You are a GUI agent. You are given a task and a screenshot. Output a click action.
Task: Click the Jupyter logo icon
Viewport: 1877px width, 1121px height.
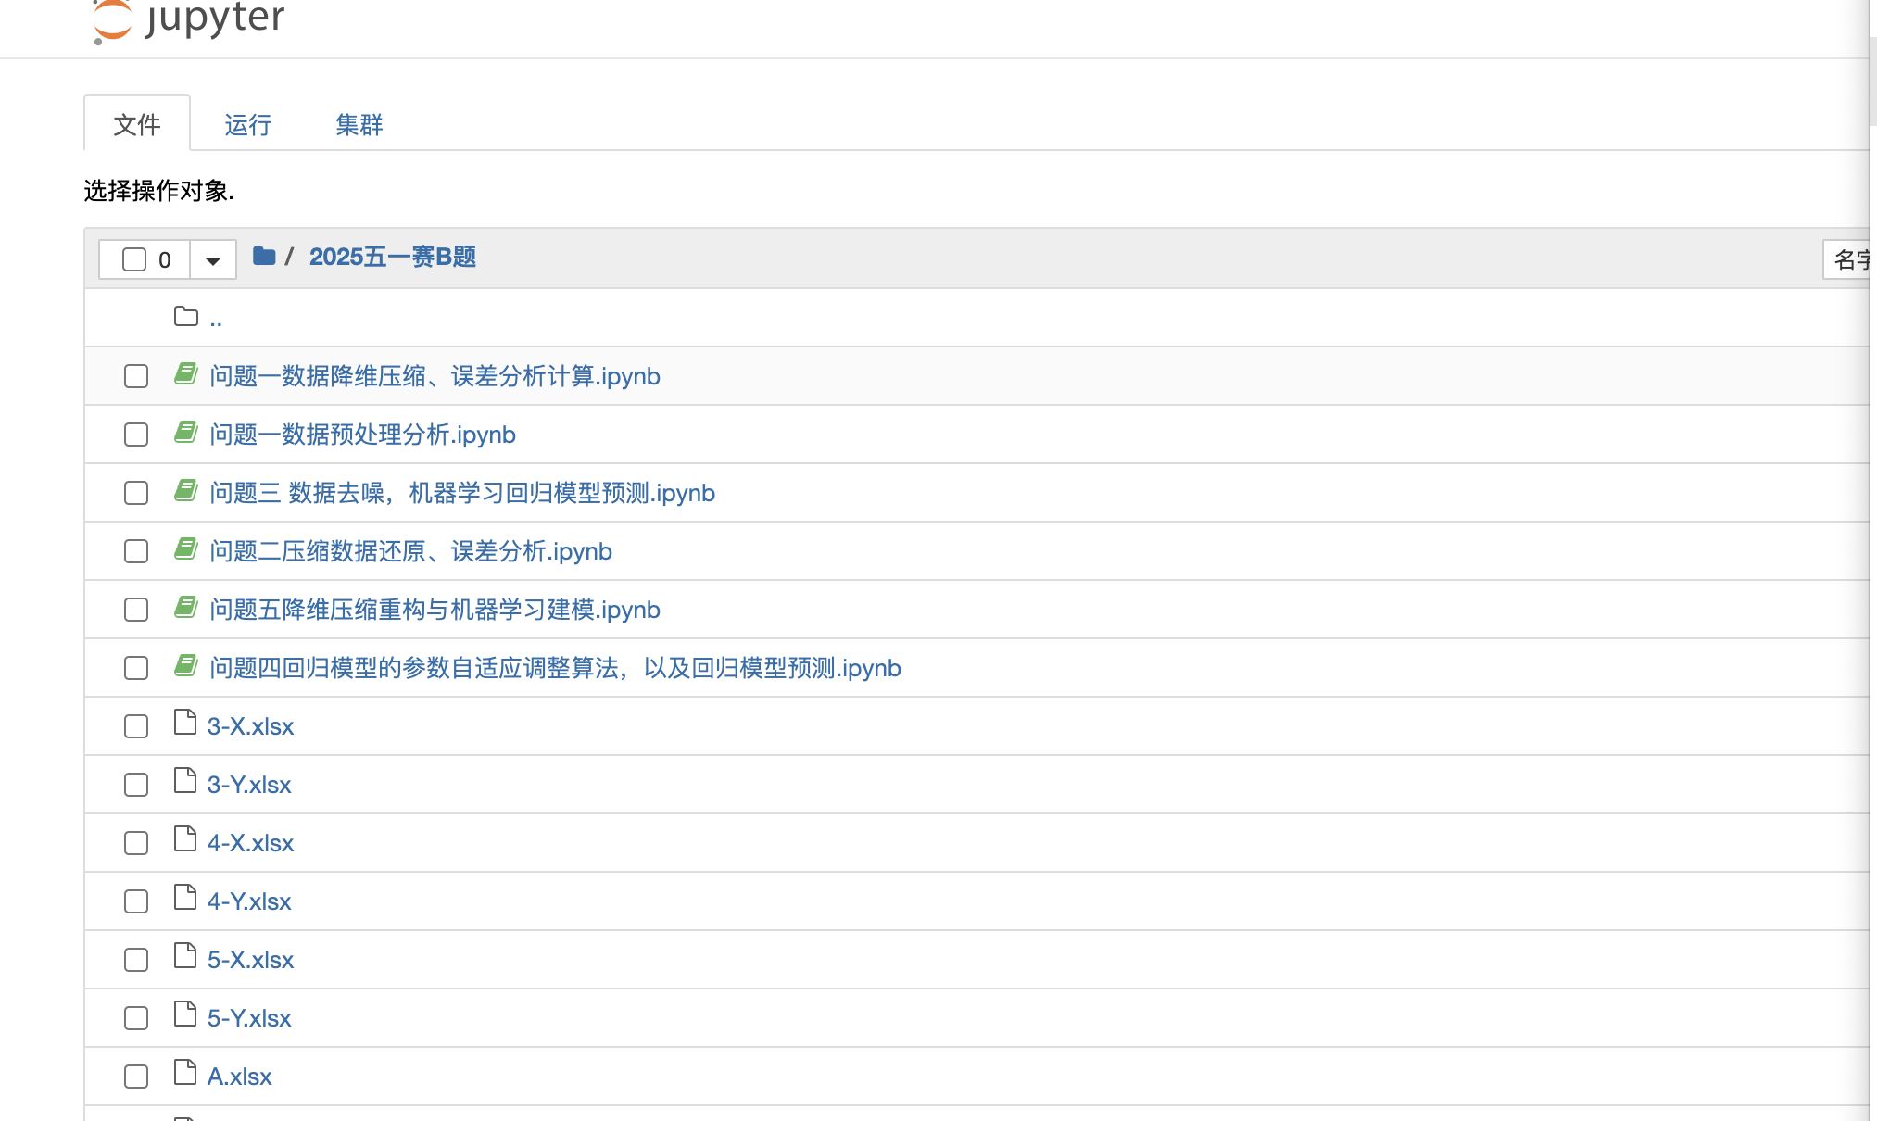click(112, 20)
